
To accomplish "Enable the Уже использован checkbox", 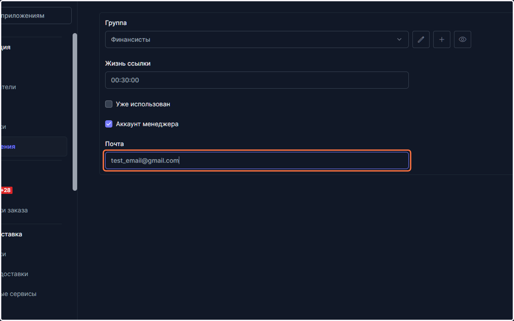I will click(109, 104).
